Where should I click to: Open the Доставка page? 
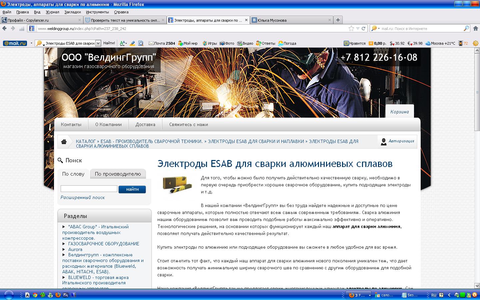[x=145, y=125]
